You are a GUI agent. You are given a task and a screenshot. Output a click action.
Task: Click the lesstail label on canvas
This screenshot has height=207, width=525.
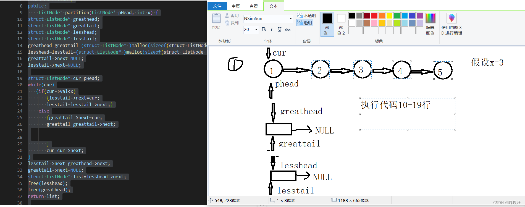[295, 190]
